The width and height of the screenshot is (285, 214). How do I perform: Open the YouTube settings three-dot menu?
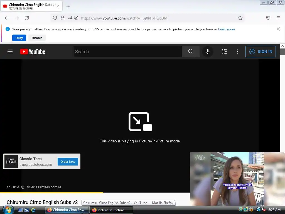pyautogui.click(x=237, y=52)
